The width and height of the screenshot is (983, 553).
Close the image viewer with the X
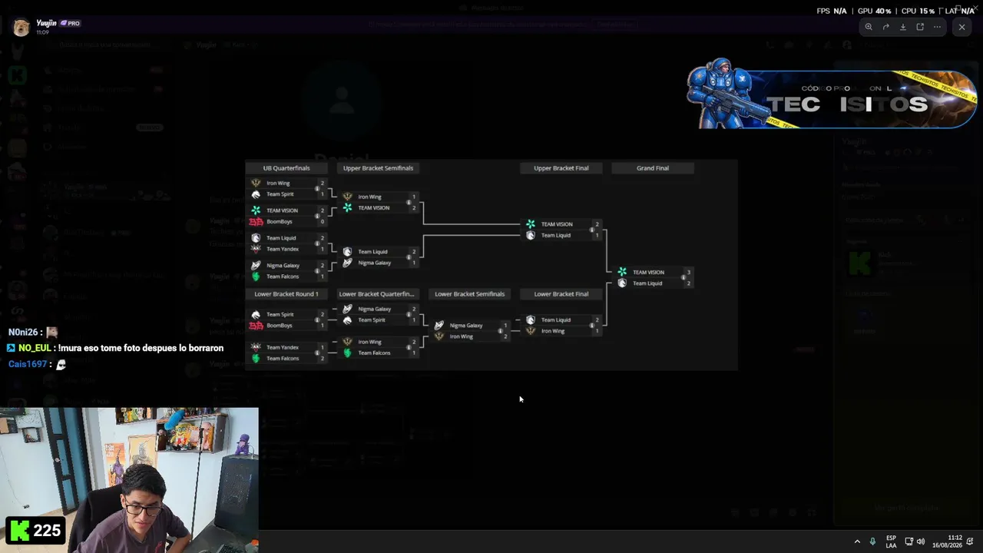pos(961,27)
